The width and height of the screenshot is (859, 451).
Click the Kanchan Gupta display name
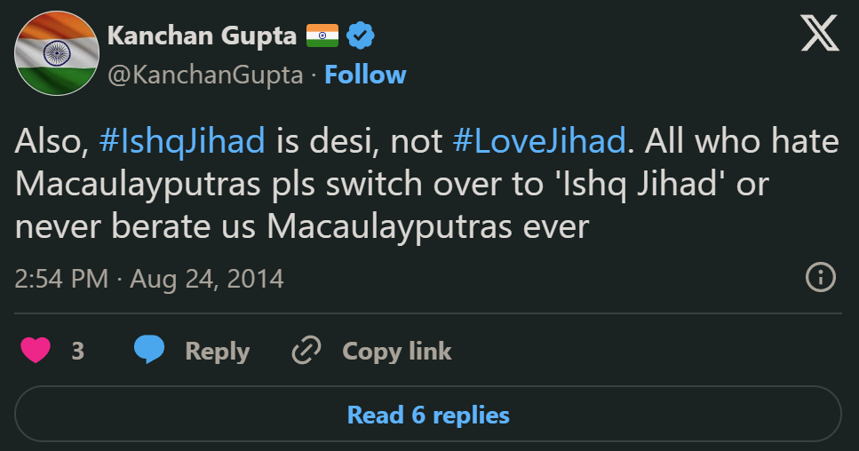click(x=202, y=36)
